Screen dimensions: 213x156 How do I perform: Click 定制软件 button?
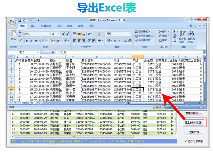194,132
